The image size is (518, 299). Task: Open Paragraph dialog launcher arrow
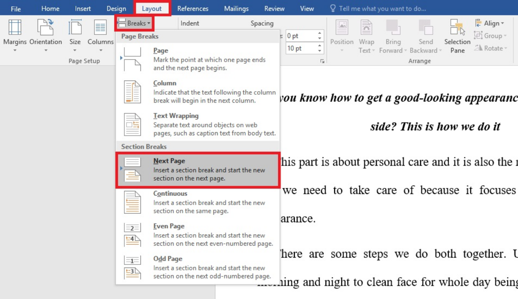[322, 61]
